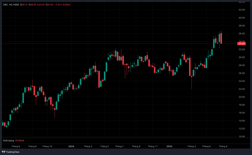Click the DBC, 1W, HOSE symbol title

(x=11, y=5)
